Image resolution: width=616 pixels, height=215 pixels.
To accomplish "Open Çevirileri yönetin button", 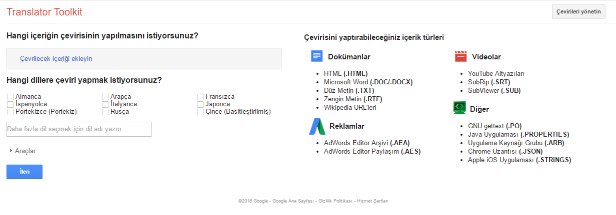I will pyautogui.click(x=578, y=12).
